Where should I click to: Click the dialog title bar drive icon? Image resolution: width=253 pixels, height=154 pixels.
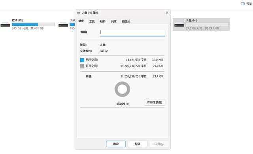pyautogui.click(x=78, y=13)
